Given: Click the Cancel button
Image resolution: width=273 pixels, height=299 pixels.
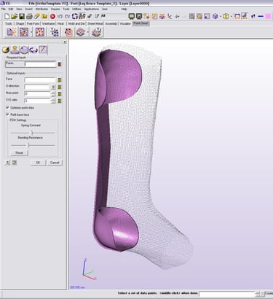Looking at the screenshot, I should [55, 163].
